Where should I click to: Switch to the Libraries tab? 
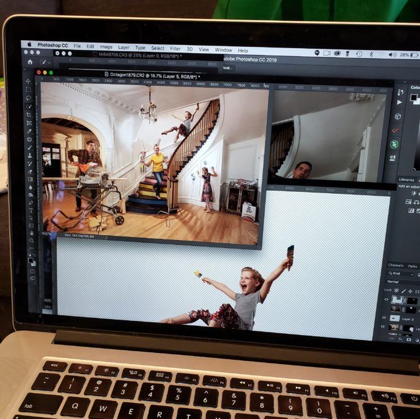[406, 180]
